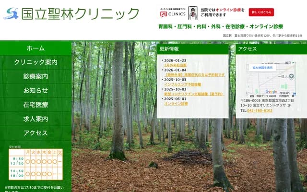307x192 pixels.
Task: Select お知らせ in the sidebar
Action: click(35, 90)
